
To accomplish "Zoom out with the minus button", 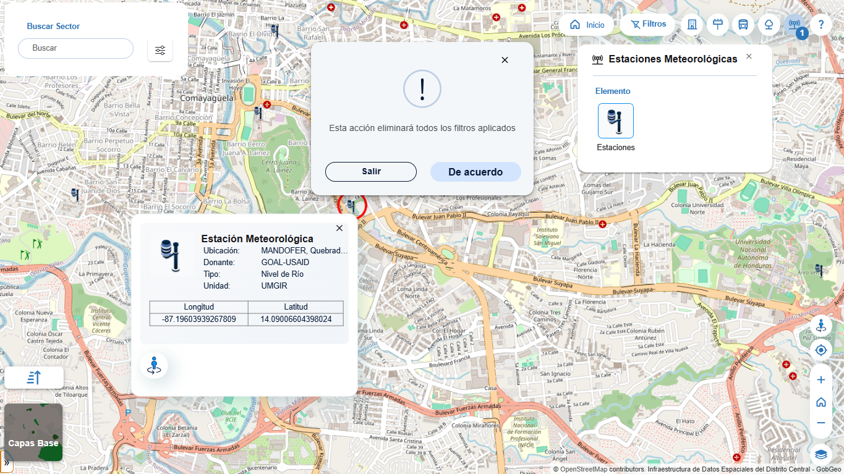I will (821, 423).
